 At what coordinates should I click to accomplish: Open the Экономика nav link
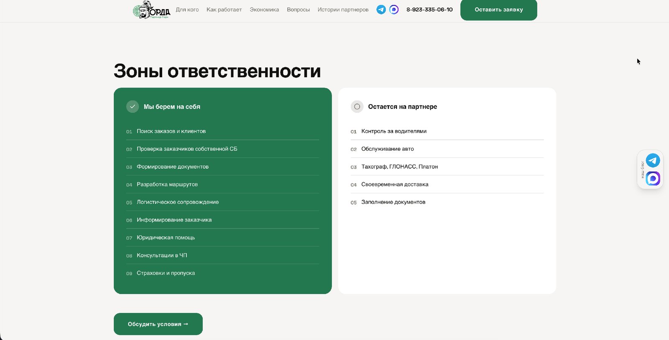point(264,10)
